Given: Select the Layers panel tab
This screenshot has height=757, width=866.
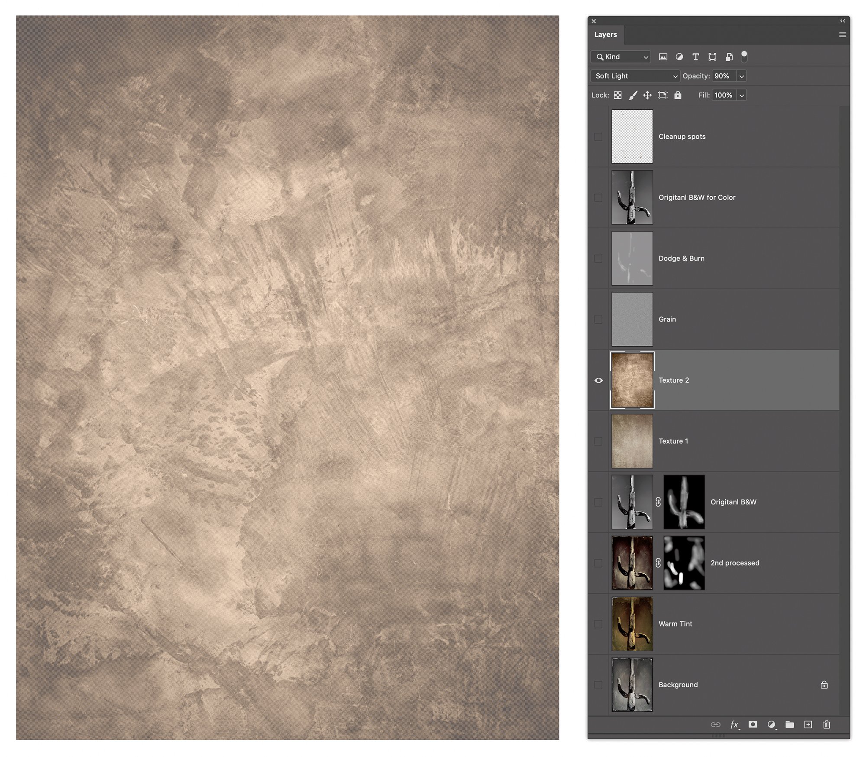Looking at the screenshot, I should coord(605,35).
